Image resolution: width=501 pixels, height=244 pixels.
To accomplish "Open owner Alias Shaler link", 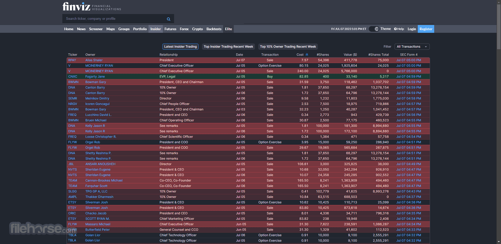I will (x=94, y=60).
